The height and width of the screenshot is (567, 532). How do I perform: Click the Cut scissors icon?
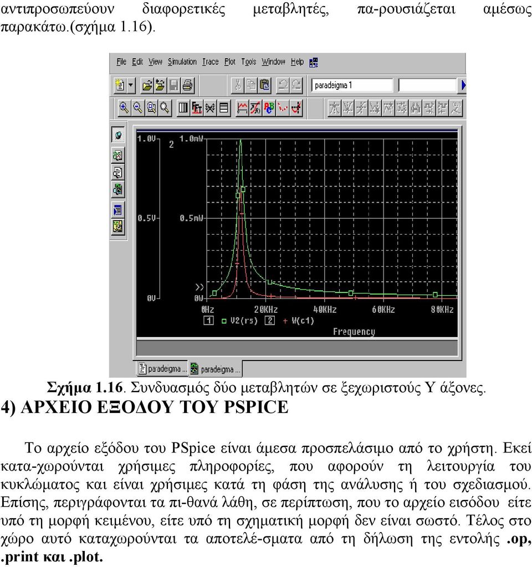(237, 85)
